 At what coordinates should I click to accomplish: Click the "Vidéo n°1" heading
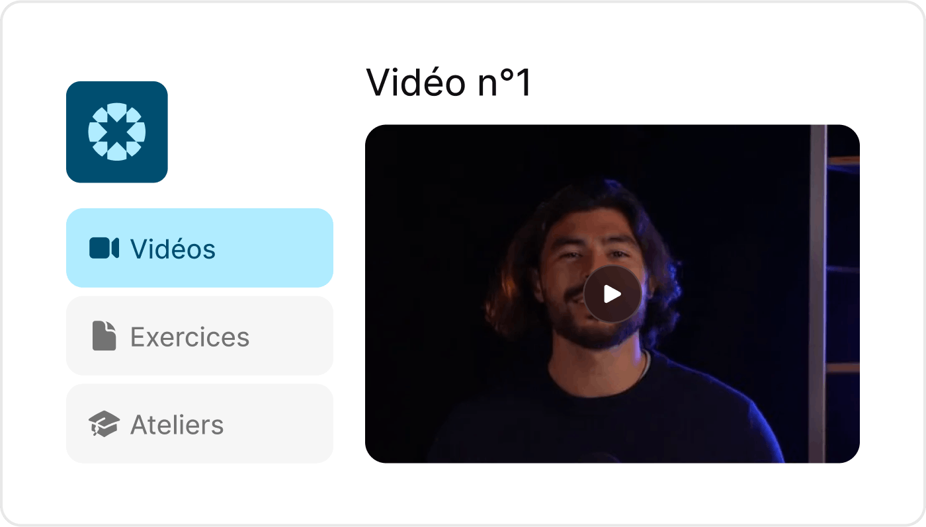point(449,83)
